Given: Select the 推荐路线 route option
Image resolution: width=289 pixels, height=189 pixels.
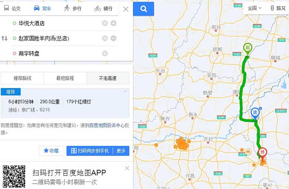Looking at the screenshot, I should (22, 78).
